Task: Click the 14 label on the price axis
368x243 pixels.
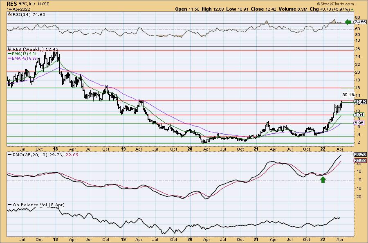Action: (x=357, y=96)
